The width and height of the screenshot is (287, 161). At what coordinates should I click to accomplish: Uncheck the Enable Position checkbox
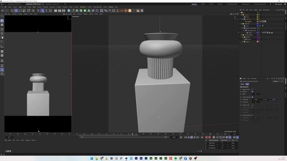click(252, 97)
